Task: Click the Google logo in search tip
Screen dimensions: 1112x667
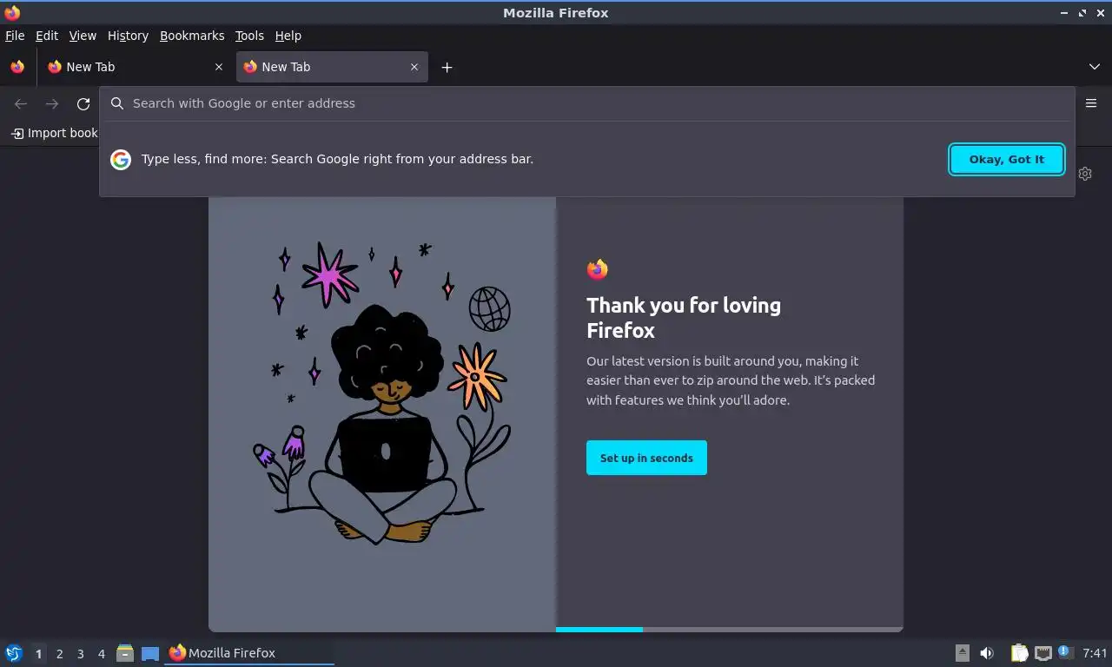Action: [x=121, y=159]
